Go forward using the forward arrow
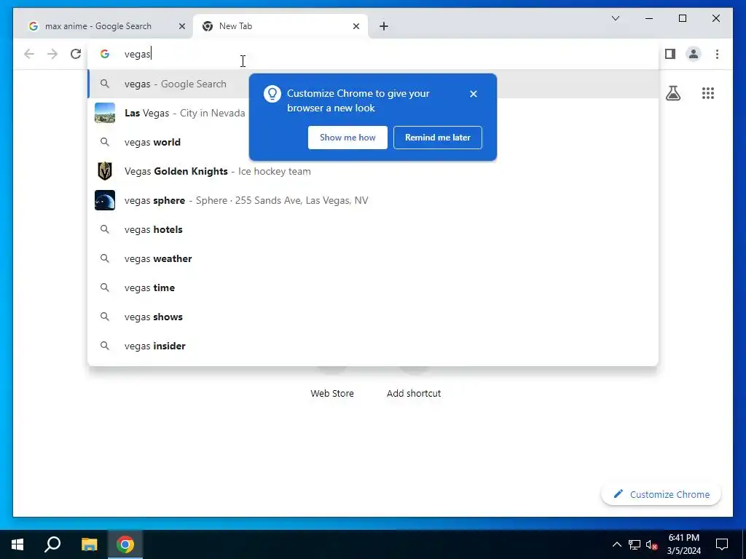Viewport: 746px width, 559px height. coord(52,54)
